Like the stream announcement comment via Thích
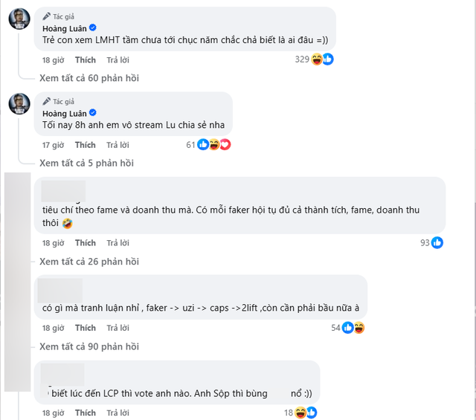This screenshot has height=420, width=476. point(85,145)
